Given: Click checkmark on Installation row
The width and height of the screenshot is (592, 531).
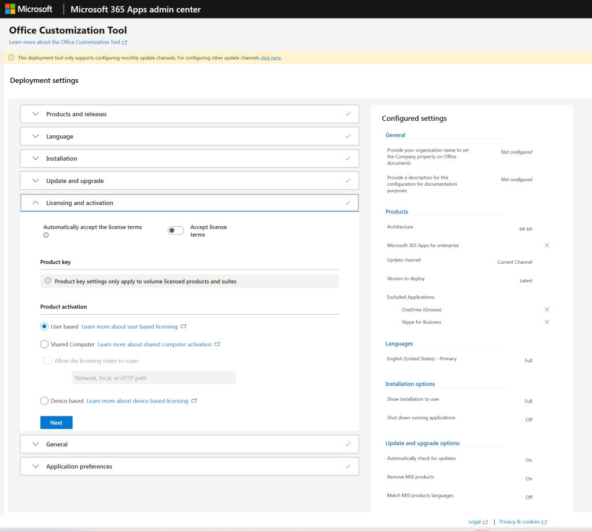Looking at the screenshot, I should (348, 158).
